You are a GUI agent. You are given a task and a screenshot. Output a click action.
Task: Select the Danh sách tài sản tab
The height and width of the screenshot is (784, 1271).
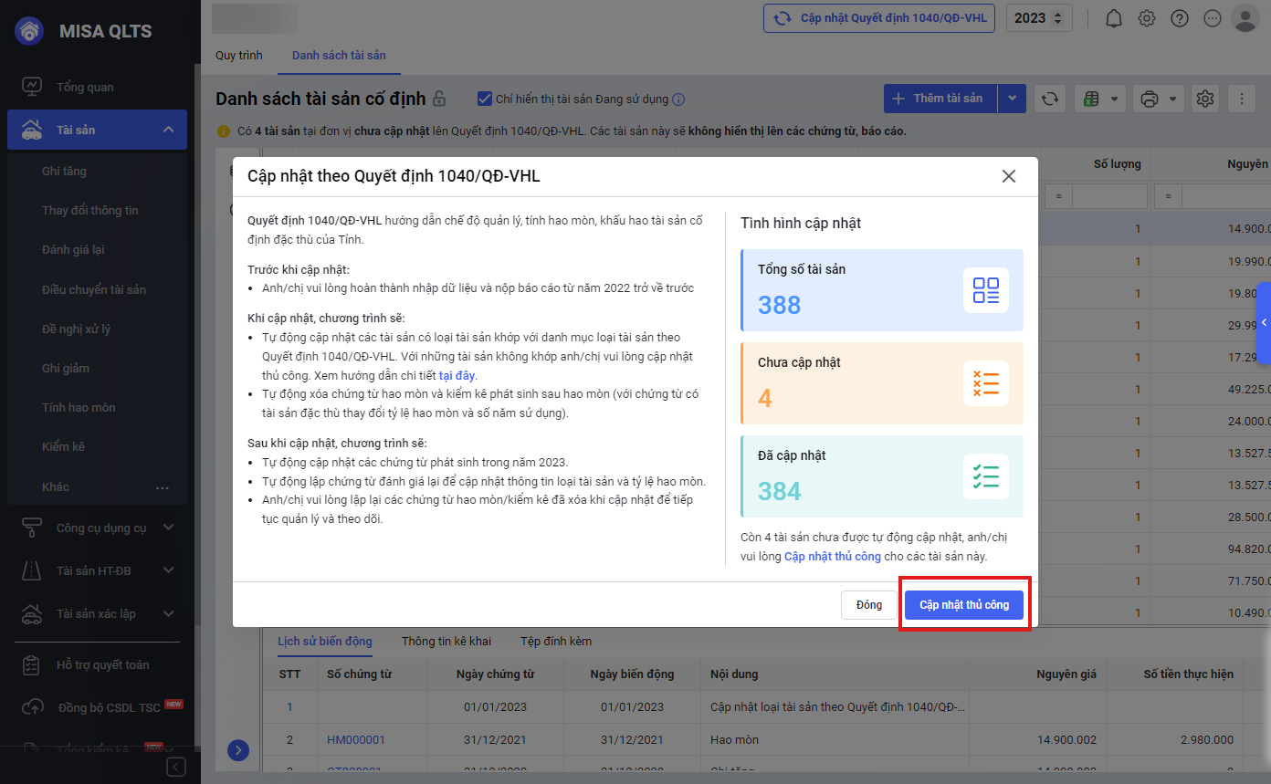click(x=339, y=56)
